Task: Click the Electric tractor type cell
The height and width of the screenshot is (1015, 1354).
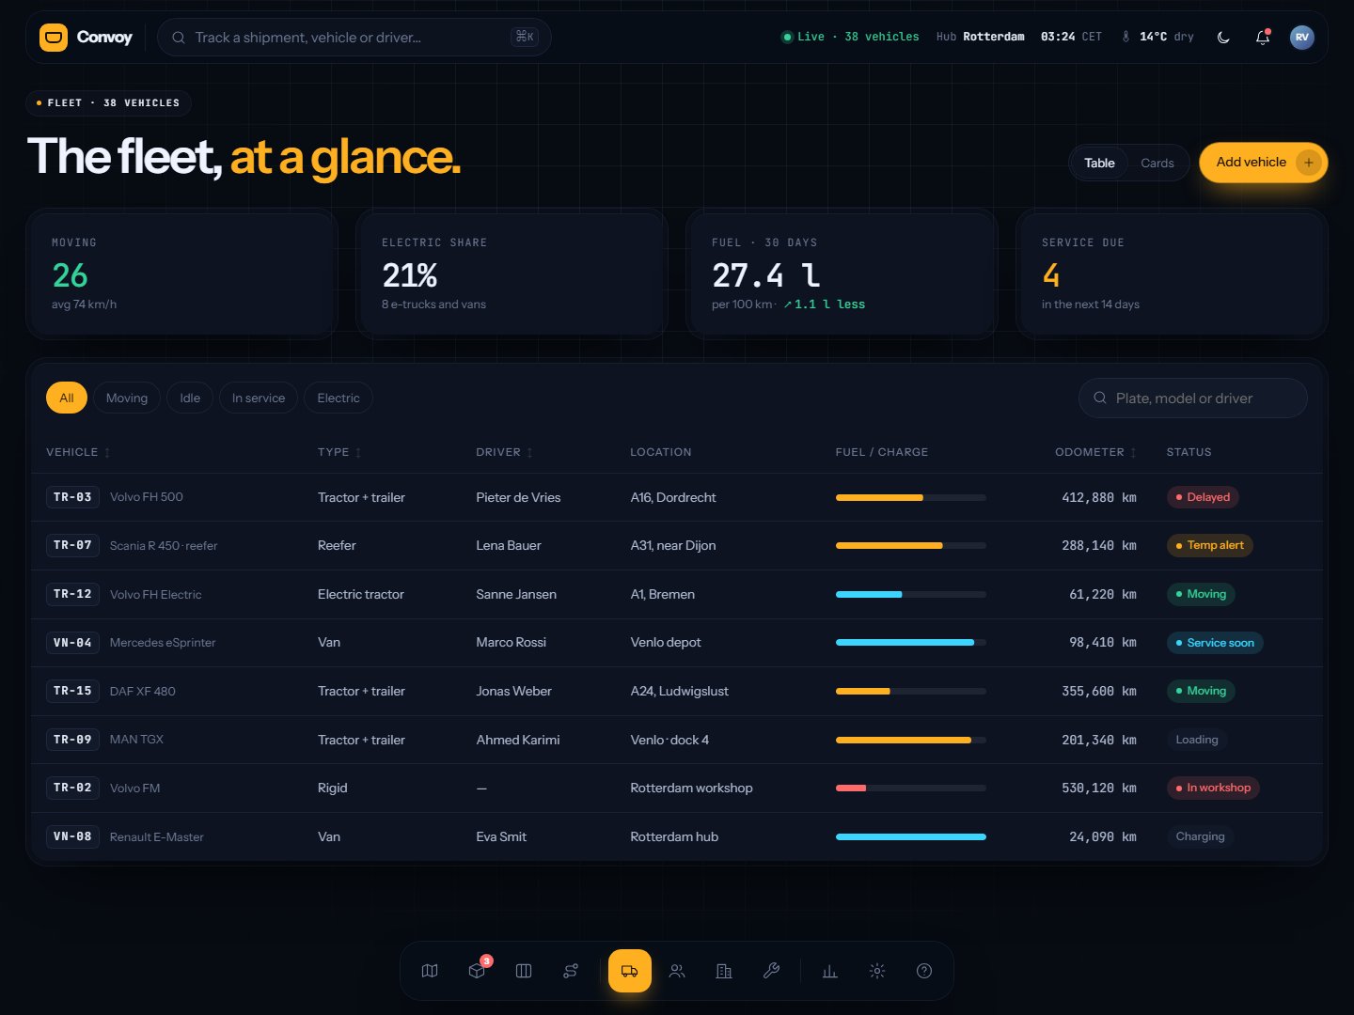Action: tap(361, 594)
